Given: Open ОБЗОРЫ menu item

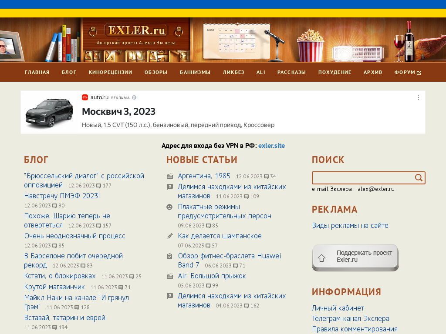Looking at the screenshot, I should pyautogui.click(x=156, y=72).
